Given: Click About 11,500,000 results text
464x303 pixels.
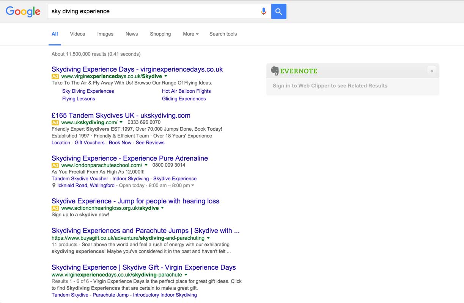Looking at the screenshot, I should pos(96,54).
